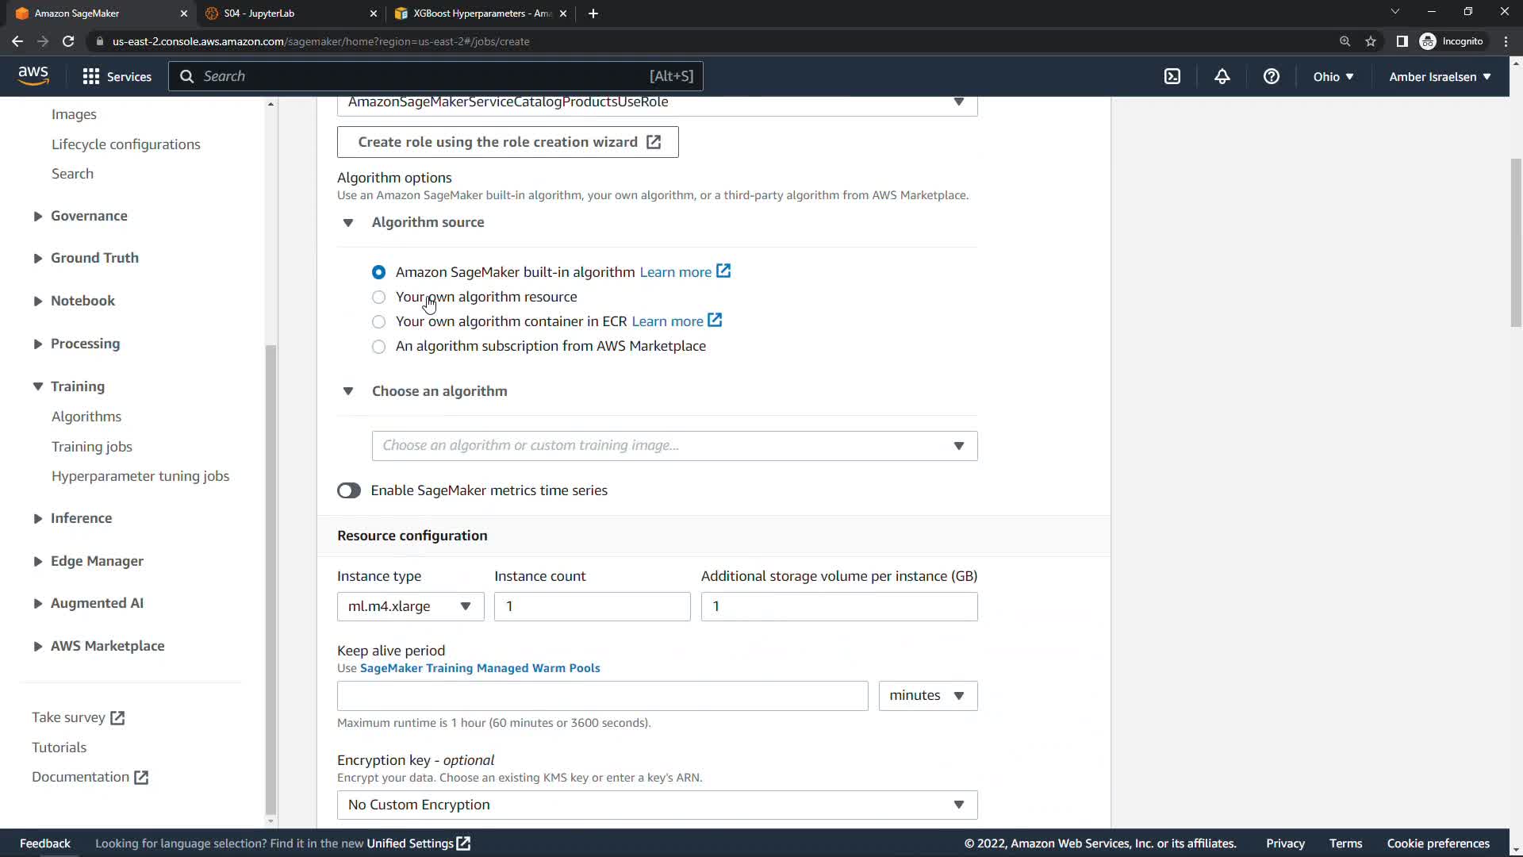Reload the page with refresh icon

click(68, 41)
